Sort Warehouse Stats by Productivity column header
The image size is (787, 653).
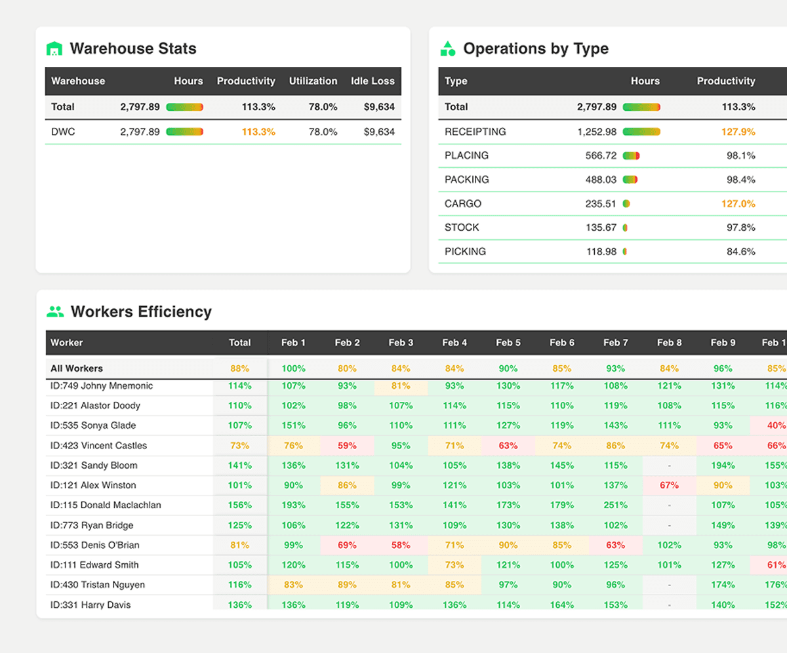pyautogui.click(x=246, y=81)
